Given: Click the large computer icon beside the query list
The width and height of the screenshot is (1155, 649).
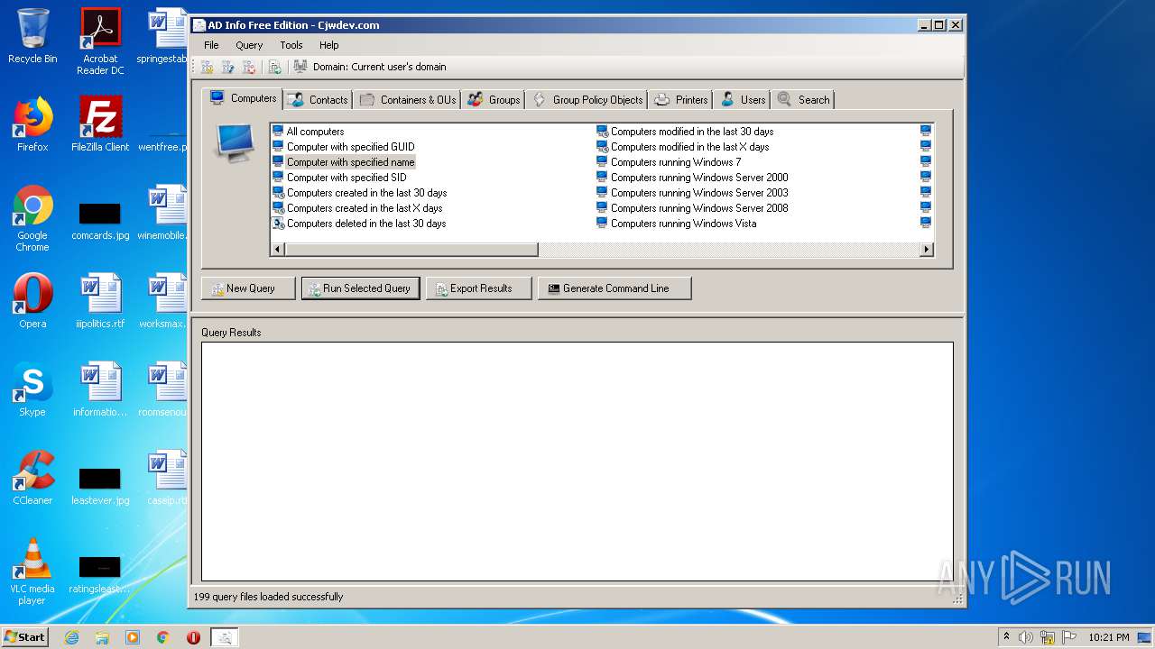Looking at the screenshot, I should 235,144.
